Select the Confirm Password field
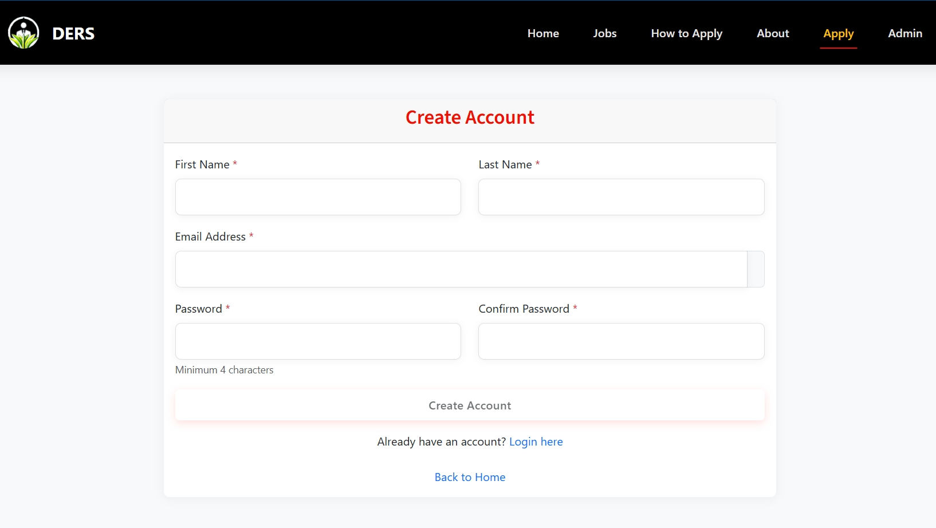Image resolution: width=936 pixels, height=528 pixels. 621,341
